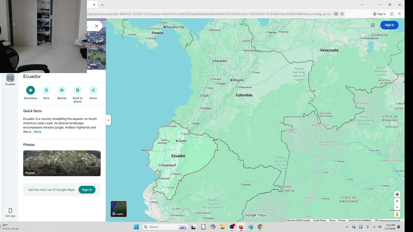Image resolution: width=413 pixels, height=232 pixels.
Task: Click the Panama City label
Action: (175, 27)
